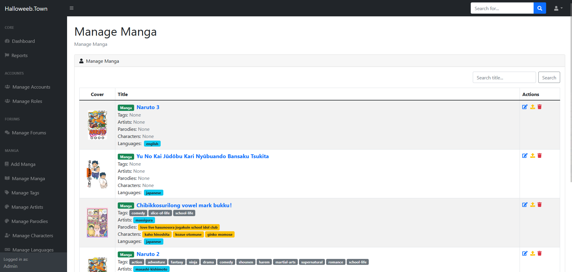Click the Reports flag icon in sidebar
Screen dimensions: 572x272
tap(7, 55)
